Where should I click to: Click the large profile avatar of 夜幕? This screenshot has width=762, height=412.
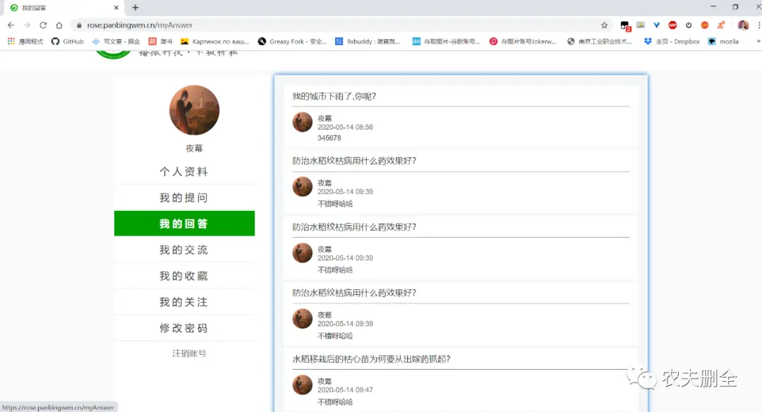(195, 110)
